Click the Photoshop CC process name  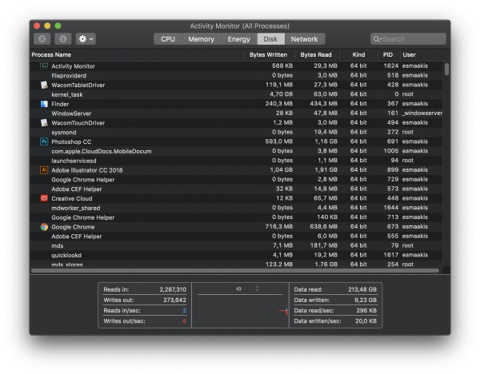click(x=71, y=142)
